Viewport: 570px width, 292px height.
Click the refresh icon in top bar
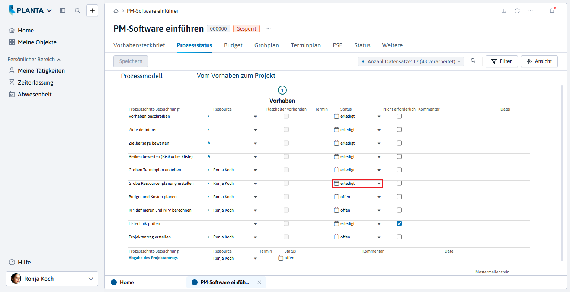[x=517, y=11]
